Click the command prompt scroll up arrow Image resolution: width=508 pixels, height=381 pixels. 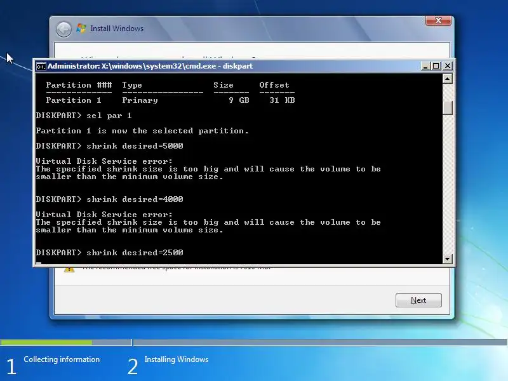[x=448, y=78]
